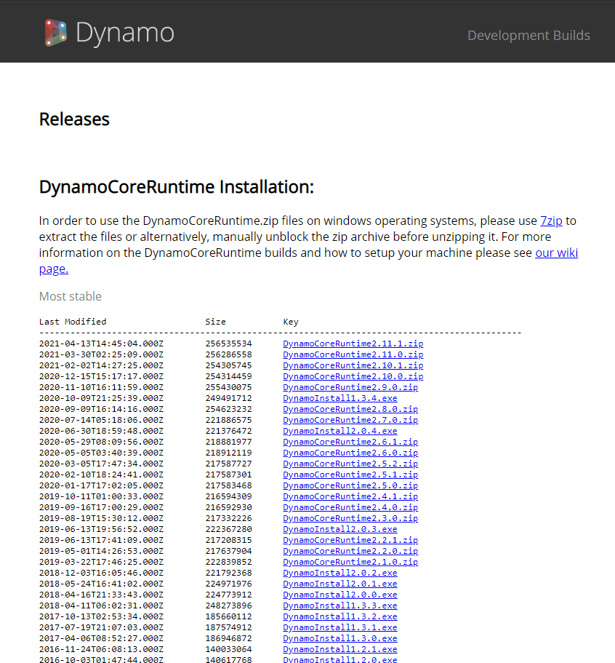Screen dimensions: 615x663
Task: Download DynamoCoreRuntime2.9.0.zip
Action: 350,387
